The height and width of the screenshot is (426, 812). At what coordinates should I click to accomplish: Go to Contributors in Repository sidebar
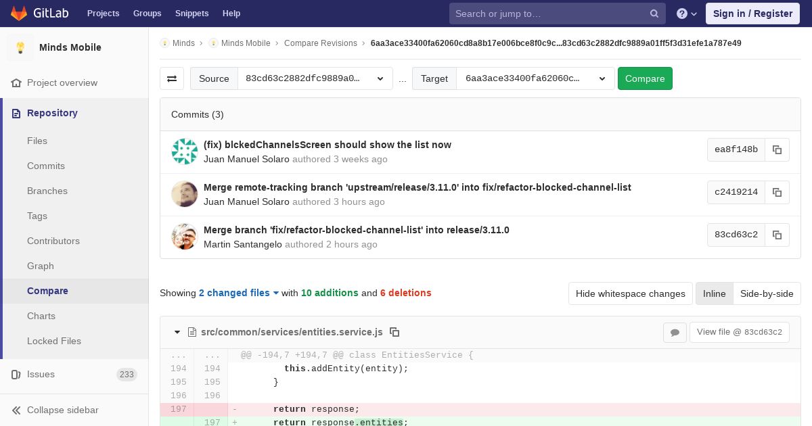pos(53,241)
